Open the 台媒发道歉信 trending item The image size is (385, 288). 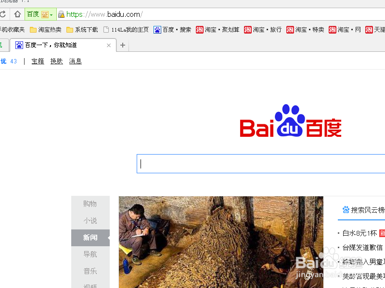pos(362,248)
